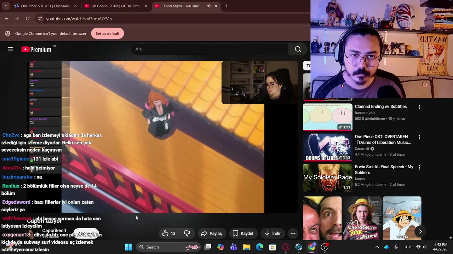Viewport: 453px width, 254px height.
Task: Click the microphone tray icon
Action: 396,247
